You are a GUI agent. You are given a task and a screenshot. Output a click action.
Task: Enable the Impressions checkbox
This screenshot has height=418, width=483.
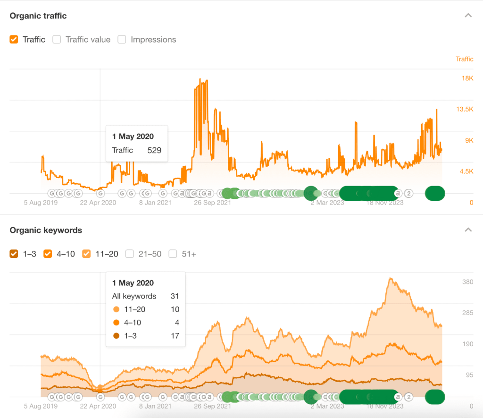pos(122,40)
